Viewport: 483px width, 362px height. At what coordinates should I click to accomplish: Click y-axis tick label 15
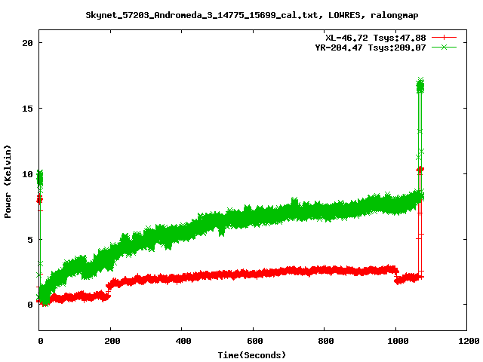(x=27, y=109)
